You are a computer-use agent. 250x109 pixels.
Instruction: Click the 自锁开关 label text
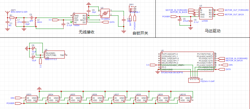[x=140, y=33]
